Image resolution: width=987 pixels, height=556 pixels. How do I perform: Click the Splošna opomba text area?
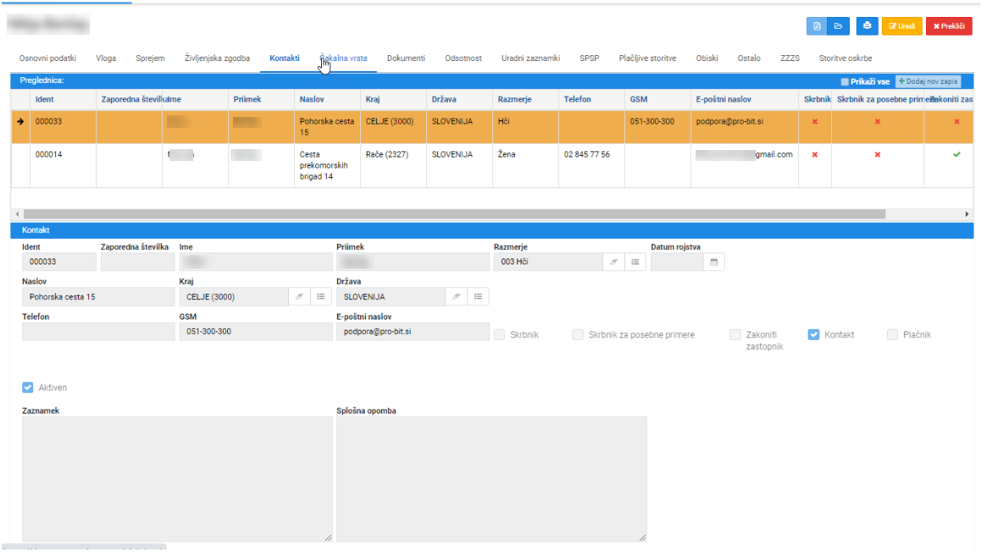(491, 479)
